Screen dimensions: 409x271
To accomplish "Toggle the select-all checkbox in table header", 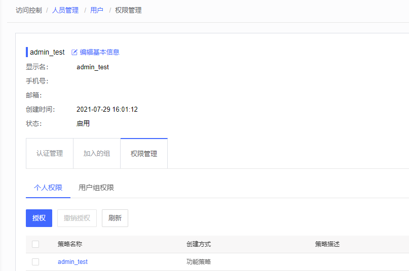I will click(35, 244).
